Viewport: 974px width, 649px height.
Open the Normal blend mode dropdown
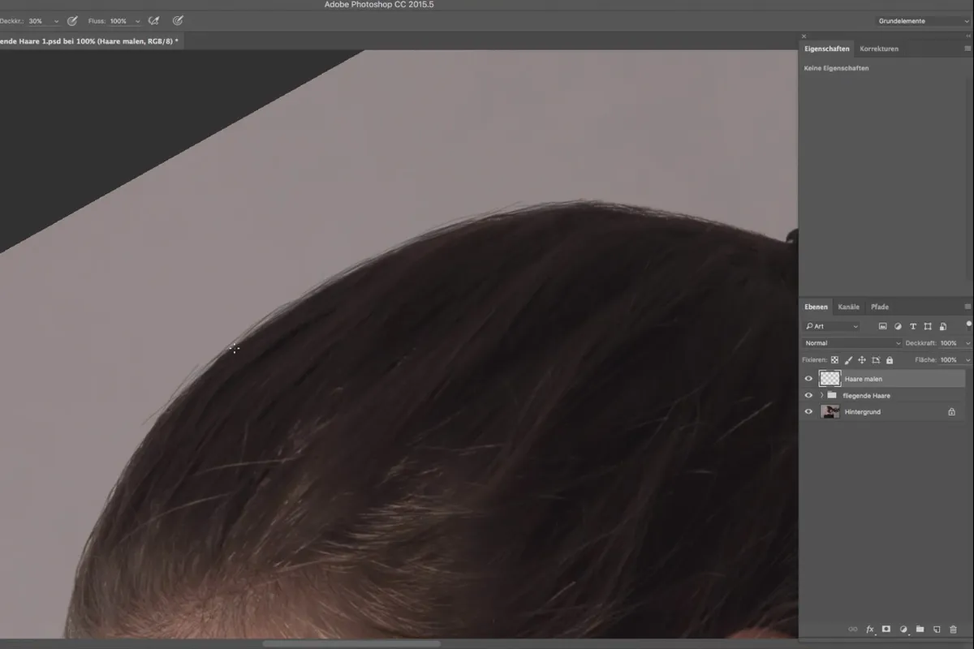click(x=852, y=343)
